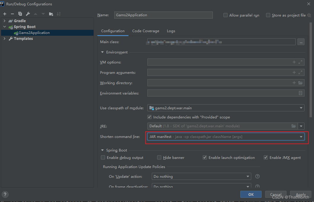Move configuration down with the arrow
Screen dimensions: 314x202
[x=43, y=14]
